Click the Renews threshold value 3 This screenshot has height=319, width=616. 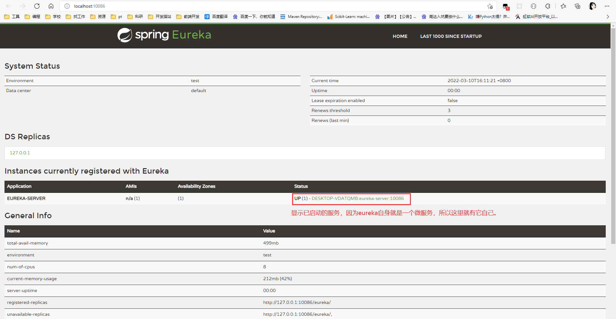coord(449,110)
